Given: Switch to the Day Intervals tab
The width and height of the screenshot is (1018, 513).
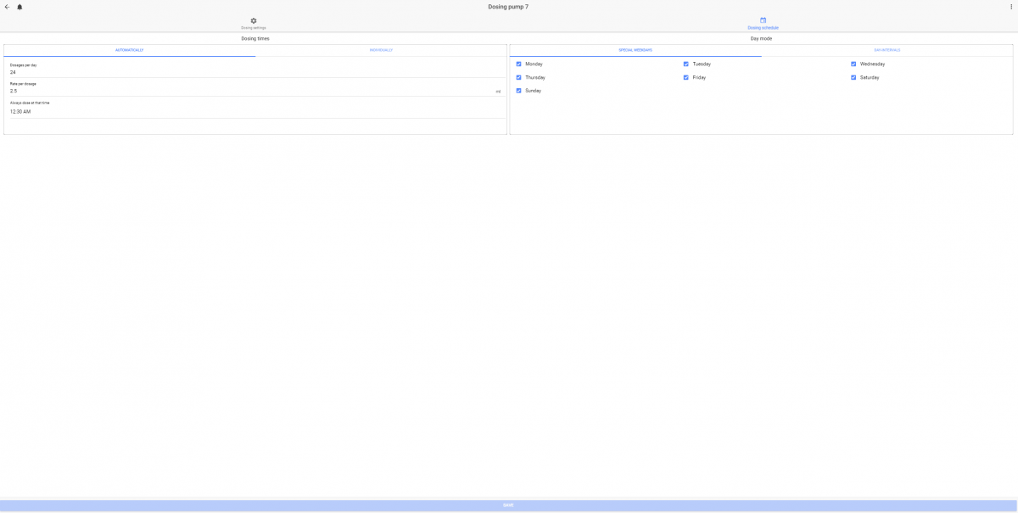Looking at the screenshot, I should tap(887, 50).
